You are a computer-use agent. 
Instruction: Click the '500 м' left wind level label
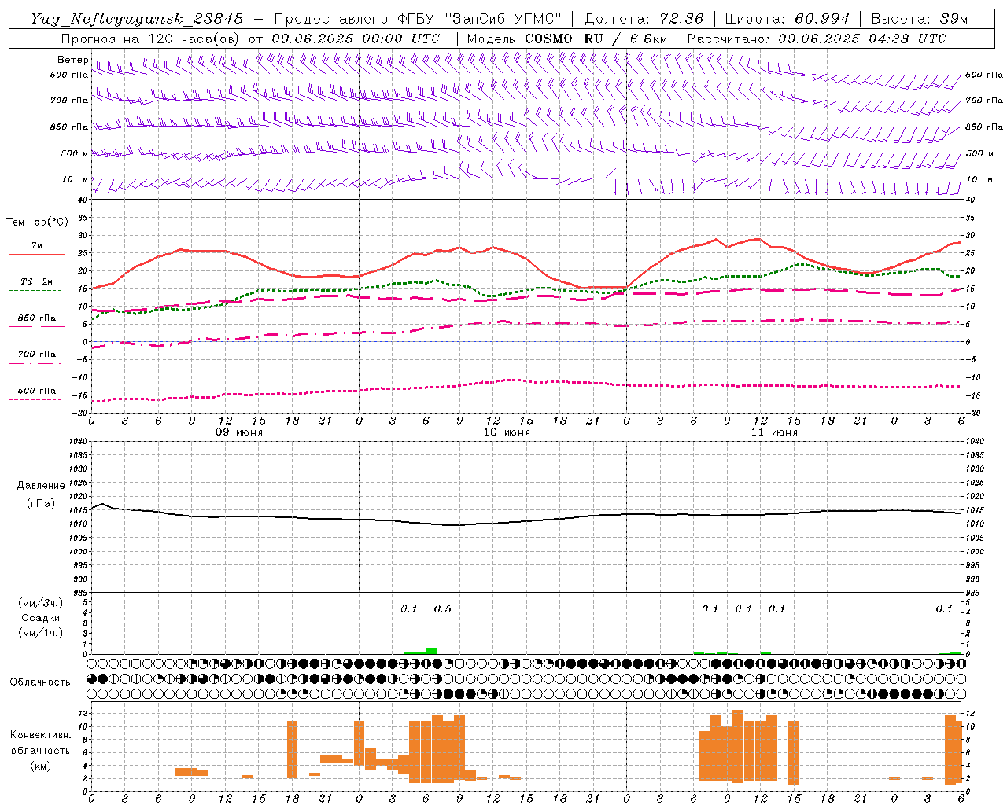(x=75, y=153)
